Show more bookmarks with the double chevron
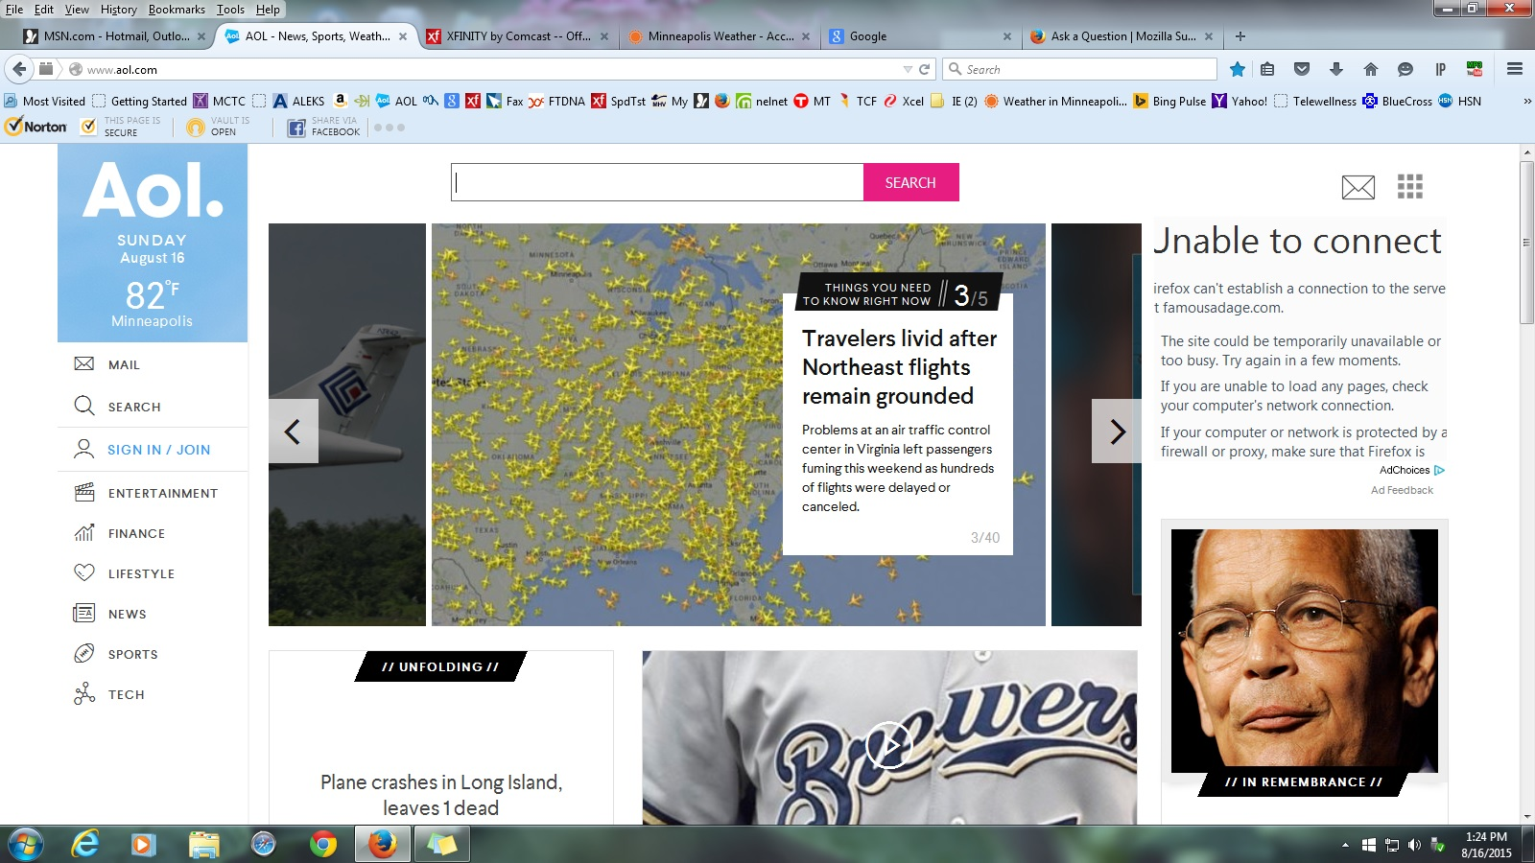This screenshot has height=863, width=1535. point(1527,101)
